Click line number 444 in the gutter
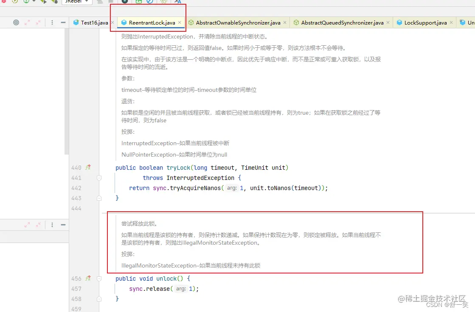 (x=76, y=208)
